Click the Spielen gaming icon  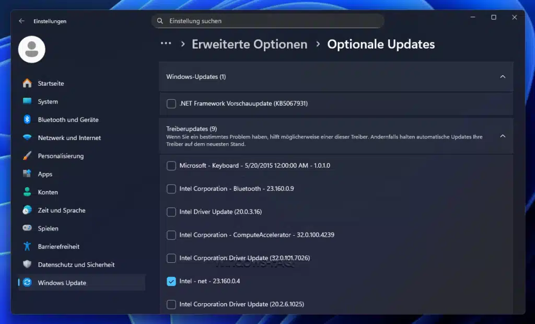[26, 228]
